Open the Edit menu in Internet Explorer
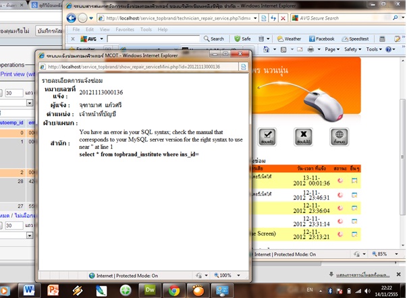 coord(90,30)
